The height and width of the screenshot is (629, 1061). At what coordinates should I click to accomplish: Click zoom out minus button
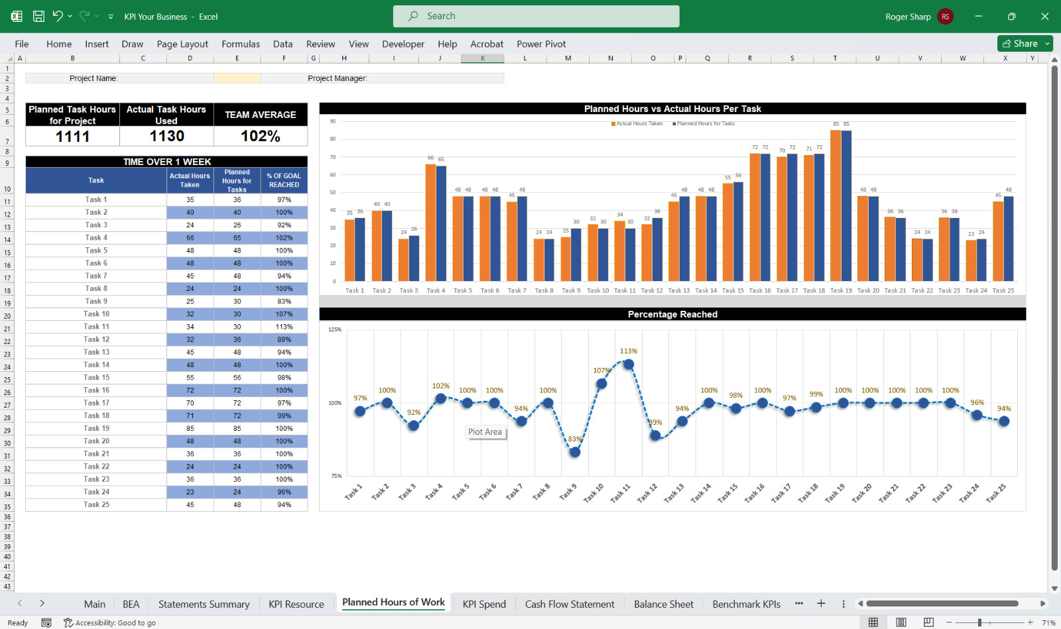click(x=949, y=622)
